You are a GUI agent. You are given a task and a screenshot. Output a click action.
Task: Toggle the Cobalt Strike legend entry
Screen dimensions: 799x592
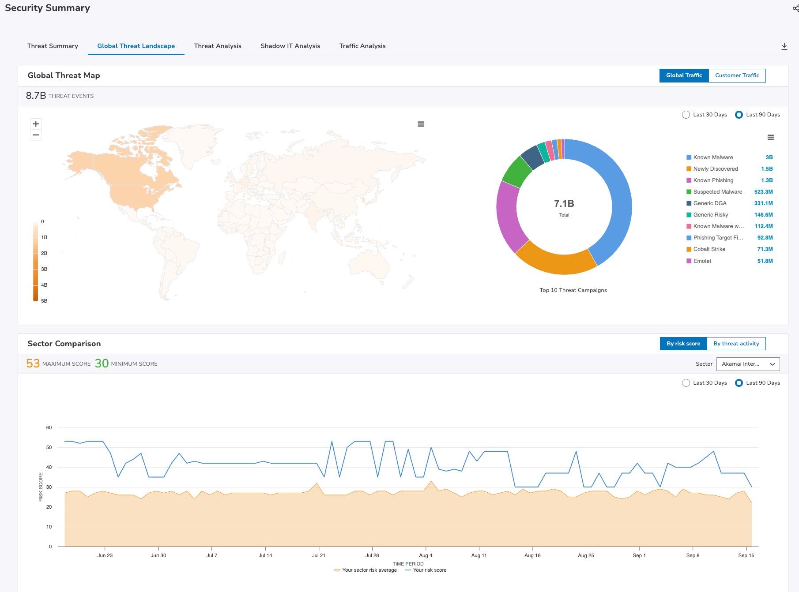pyautogui.click(x=709, y=249)
